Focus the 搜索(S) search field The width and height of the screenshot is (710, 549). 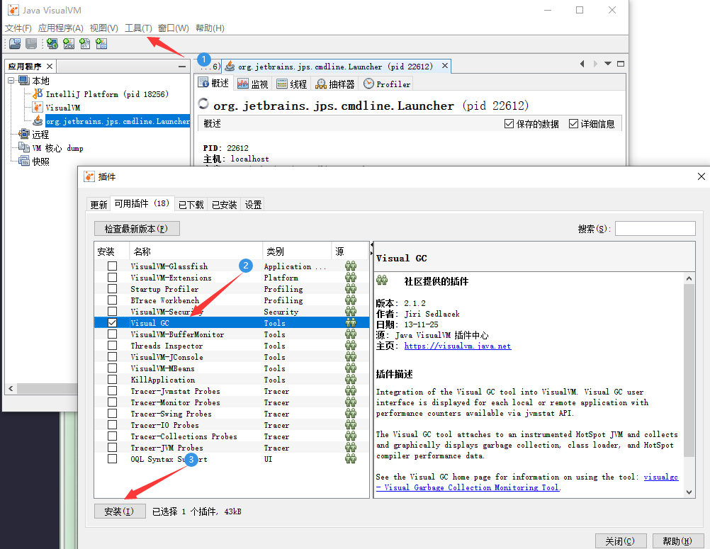tap(655, 229)
